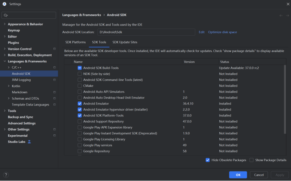Click the project-level icon beside Experimental

[54, 135]
